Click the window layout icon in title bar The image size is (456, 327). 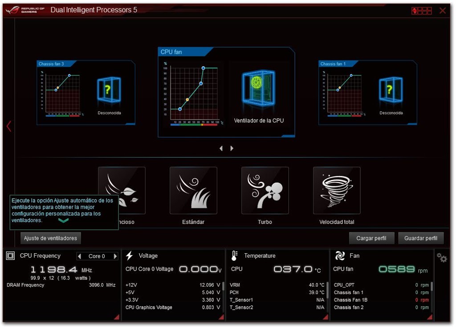422,11
